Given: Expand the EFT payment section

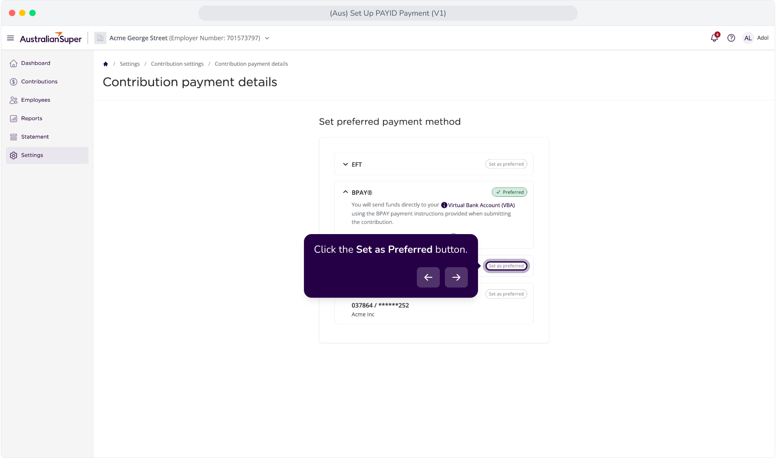Looking at the screenshot, I should [346, 165].
